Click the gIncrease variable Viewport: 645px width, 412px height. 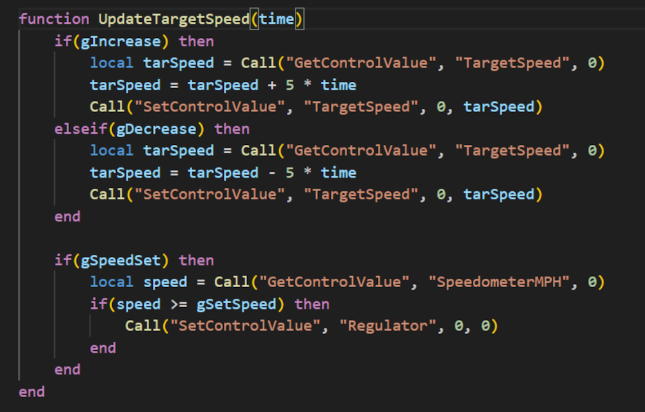(121, 41)
